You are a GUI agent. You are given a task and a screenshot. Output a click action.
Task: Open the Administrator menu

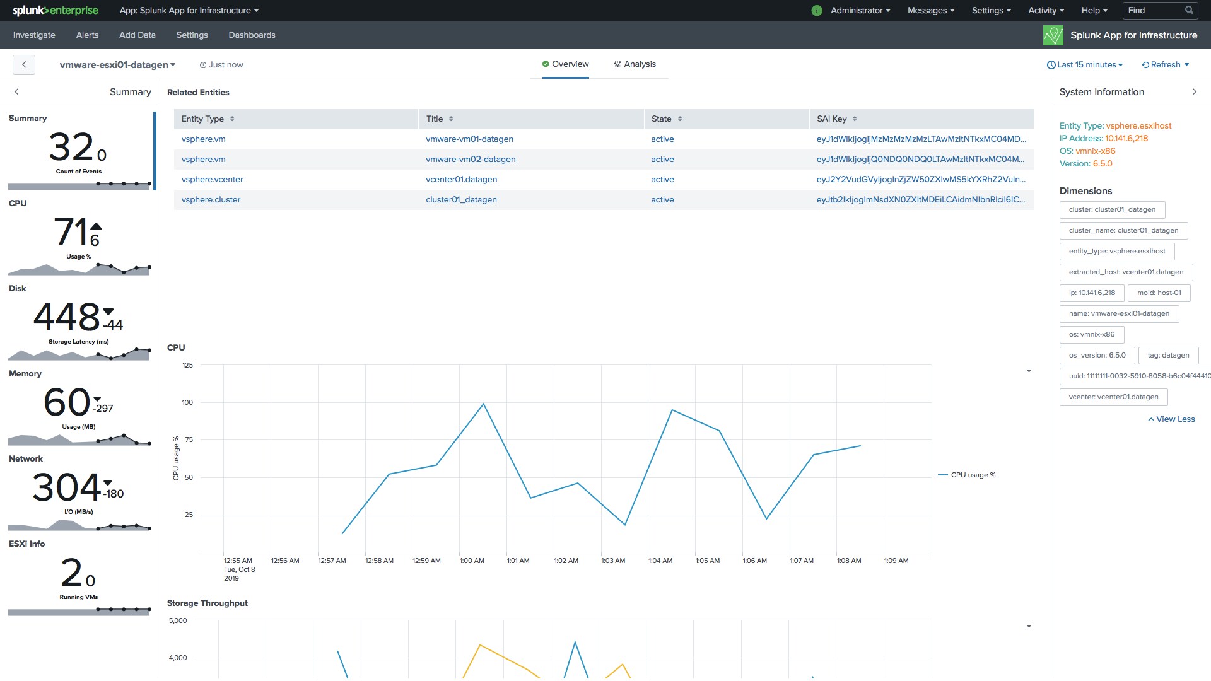coord(860,10)
